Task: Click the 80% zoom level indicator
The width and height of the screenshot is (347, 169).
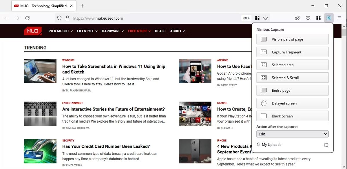Action: point(246,18)
